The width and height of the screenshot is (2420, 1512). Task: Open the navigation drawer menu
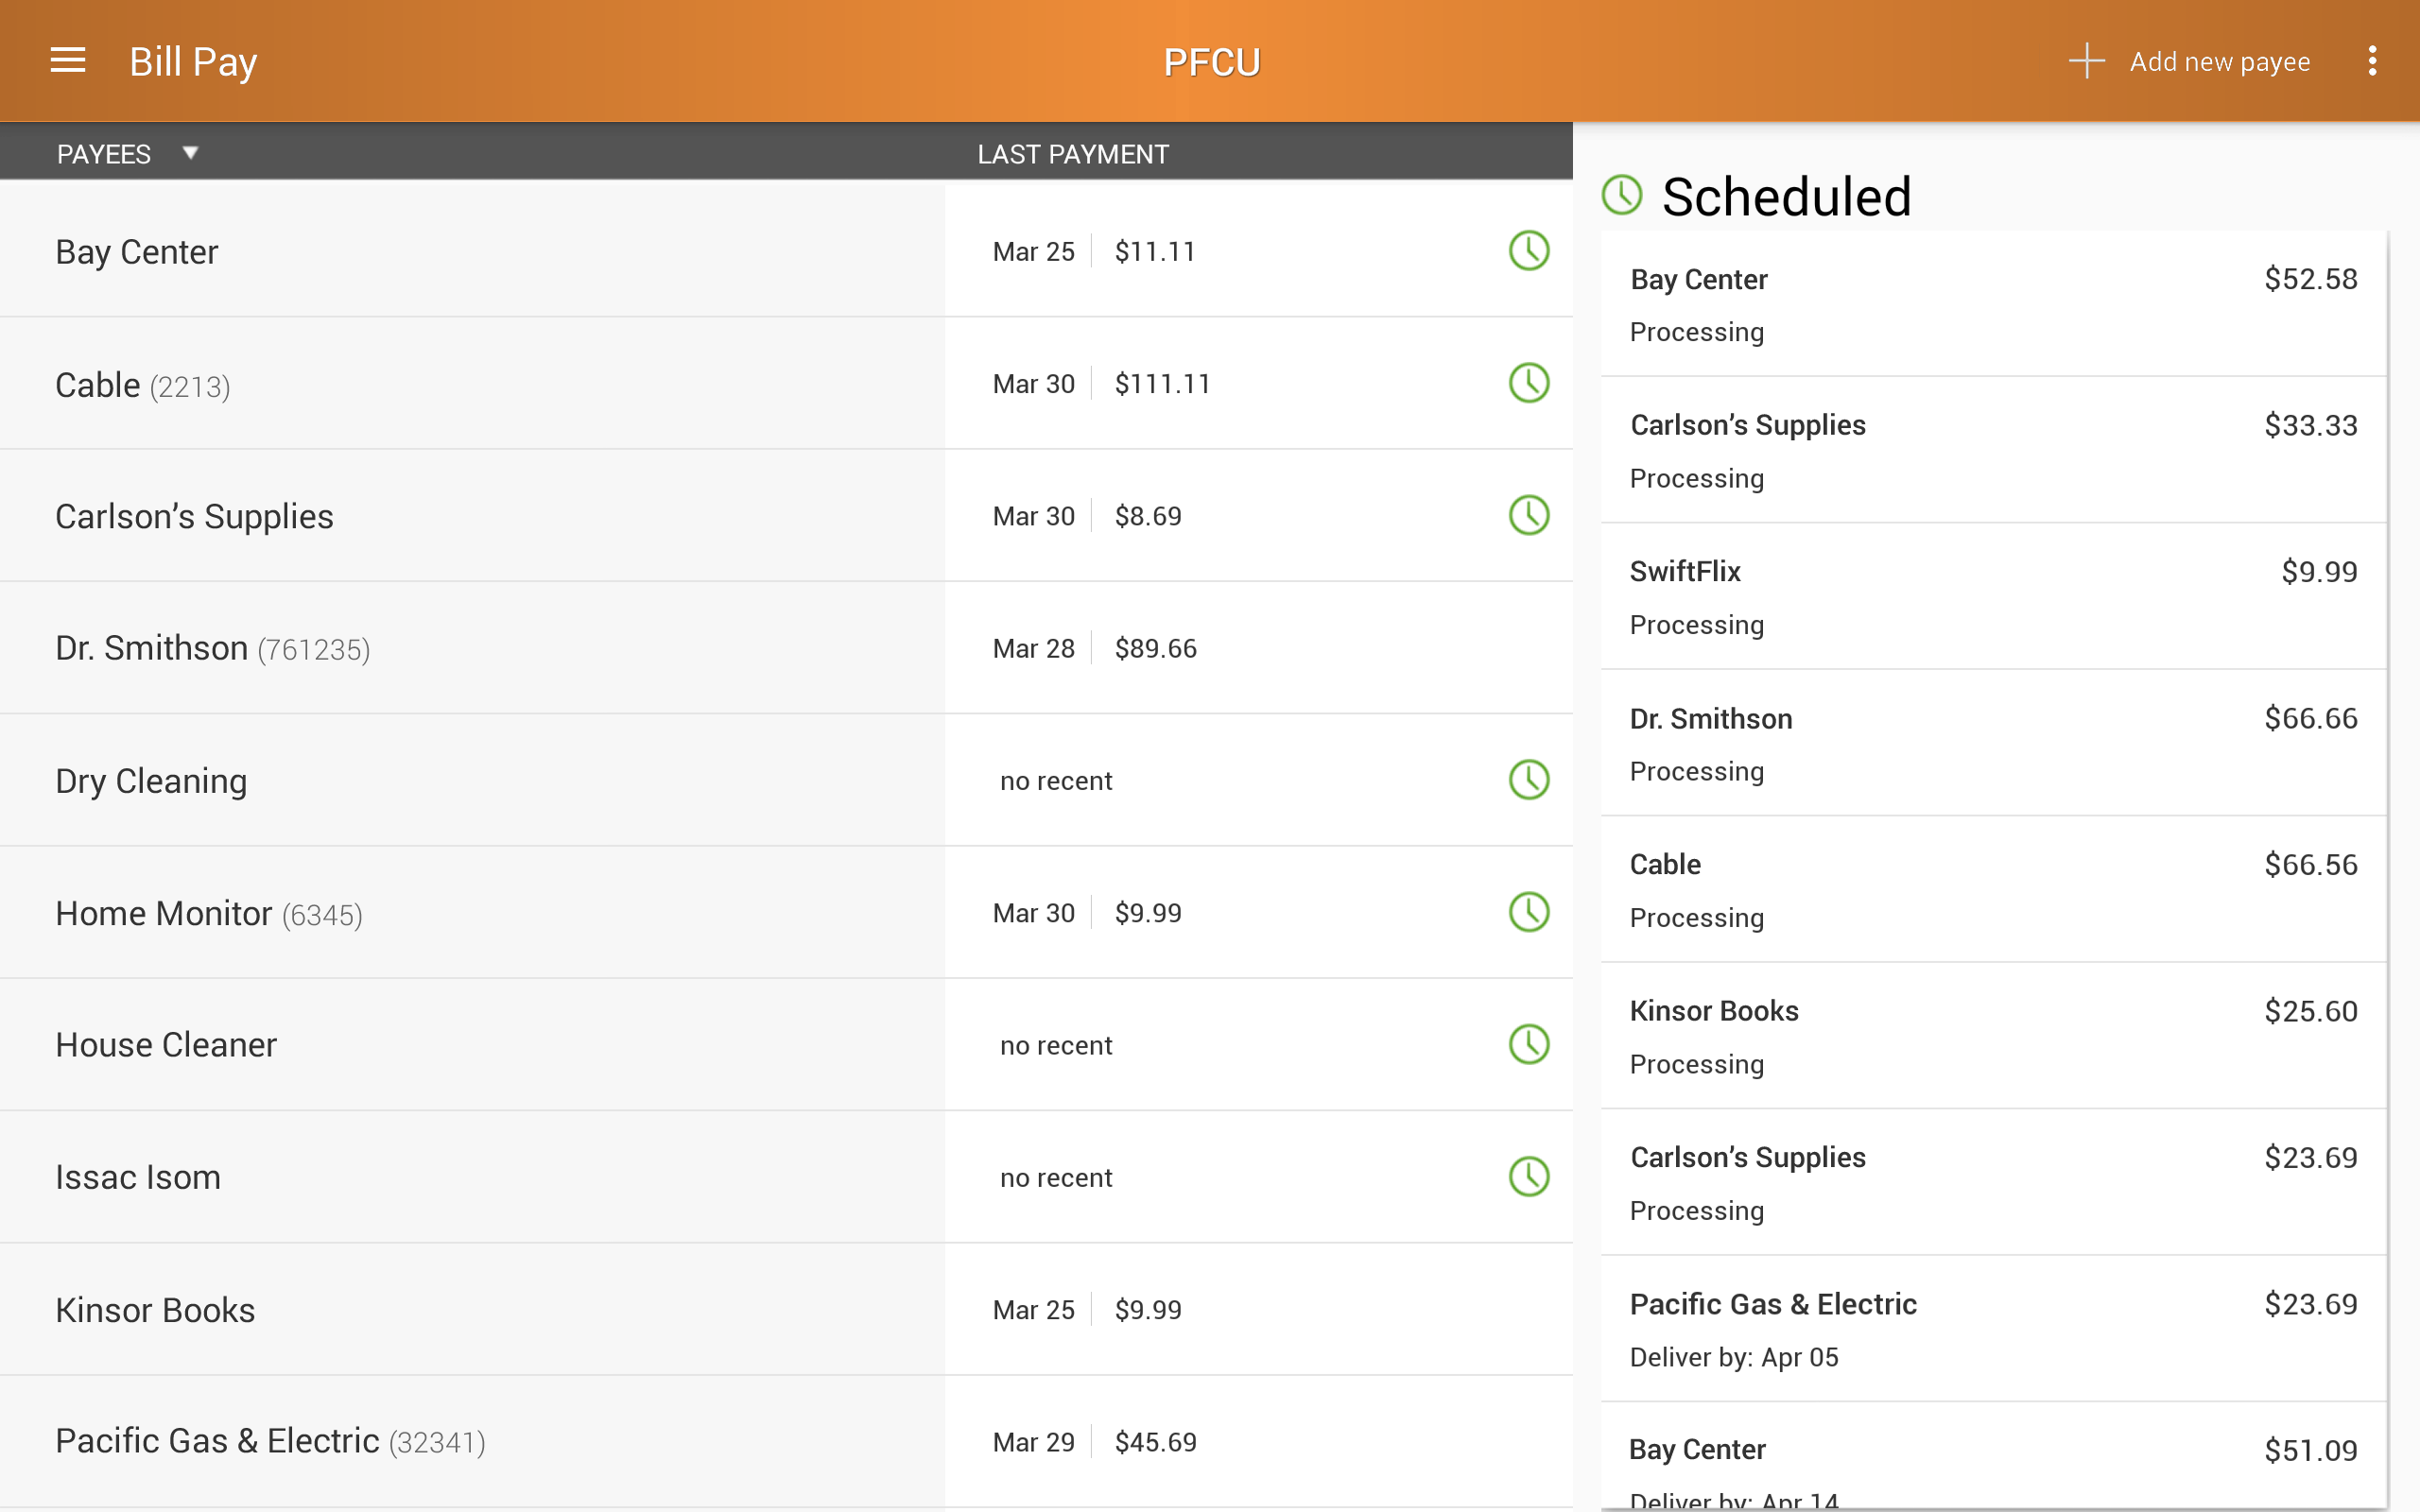pos(67,60)
